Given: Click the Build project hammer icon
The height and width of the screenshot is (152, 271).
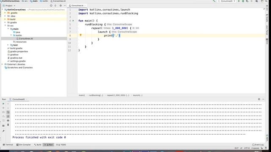Looking at the screenshot, I should (x=214, y=1).
